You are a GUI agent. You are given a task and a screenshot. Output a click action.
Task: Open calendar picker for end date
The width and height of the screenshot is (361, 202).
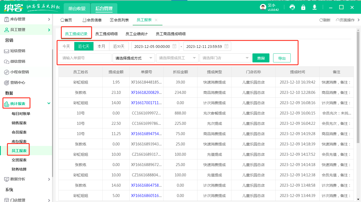(226, 46)
